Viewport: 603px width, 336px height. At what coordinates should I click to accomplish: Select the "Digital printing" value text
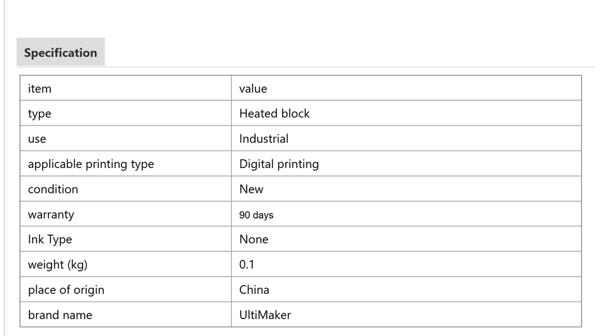279,164
